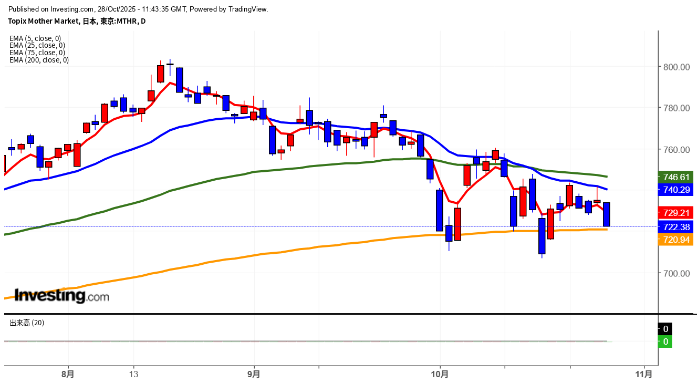Click the 出来高 (20) volume indicator label
The width and height of the screenshot is (697, 383).
(27, 323)
